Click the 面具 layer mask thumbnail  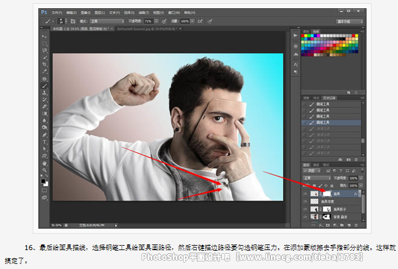pos(327,194)
